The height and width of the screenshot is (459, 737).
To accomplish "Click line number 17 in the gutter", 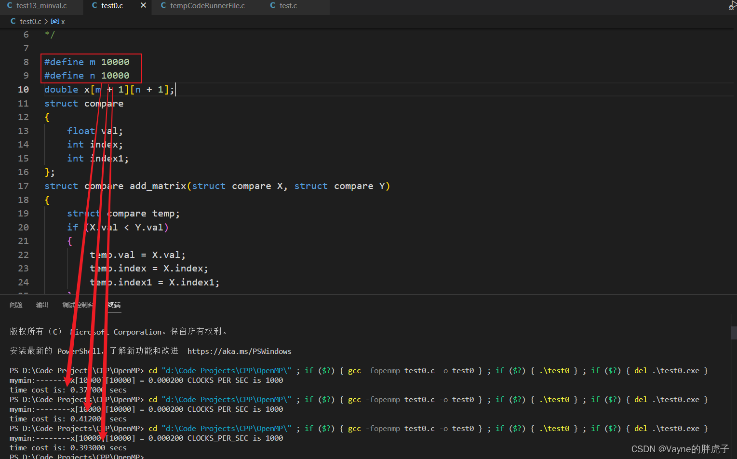I will 23,186.
